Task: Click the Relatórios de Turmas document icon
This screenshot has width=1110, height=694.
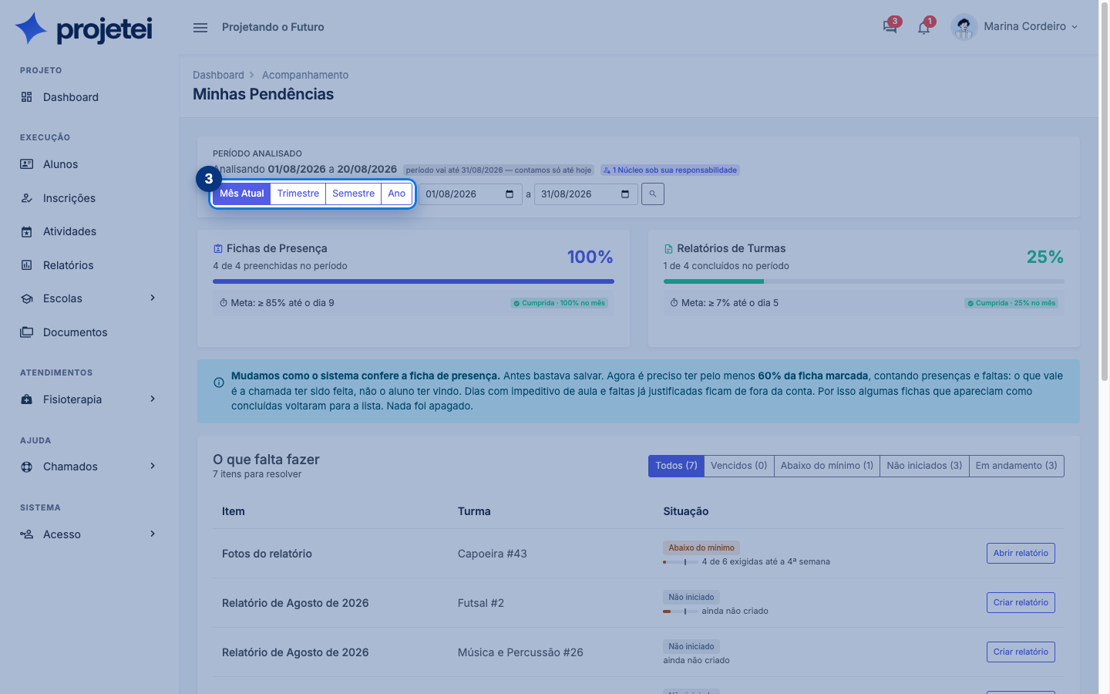Action: pos(668,249)
